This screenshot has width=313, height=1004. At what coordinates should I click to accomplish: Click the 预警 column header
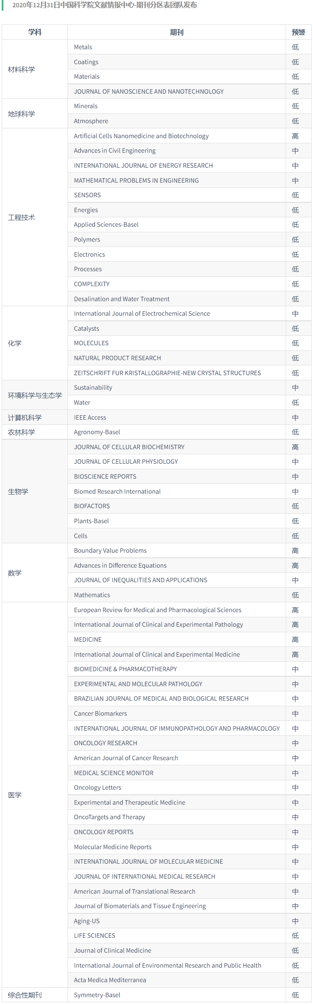[298, 32]
